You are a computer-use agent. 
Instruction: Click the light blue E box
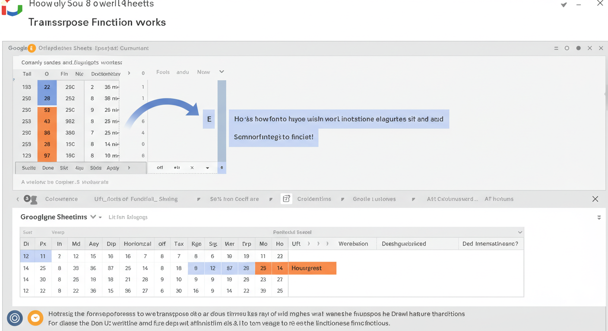209,119
